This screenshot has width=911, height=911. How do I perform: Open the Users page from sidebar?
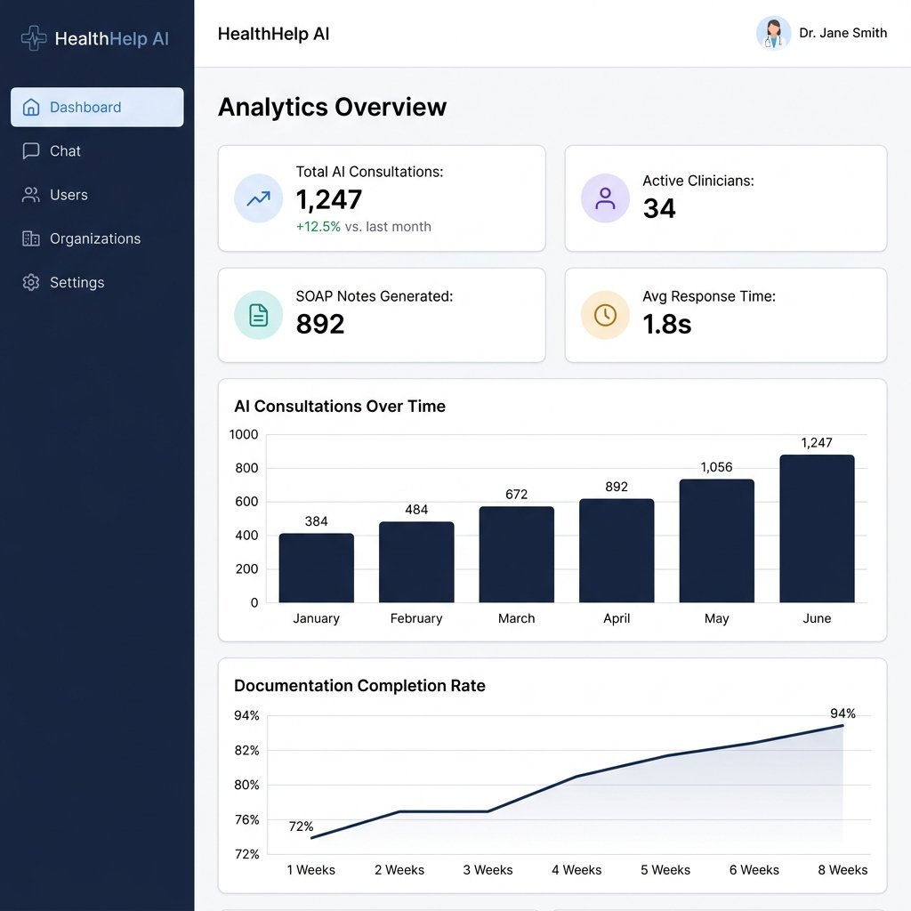click(97, 195)
